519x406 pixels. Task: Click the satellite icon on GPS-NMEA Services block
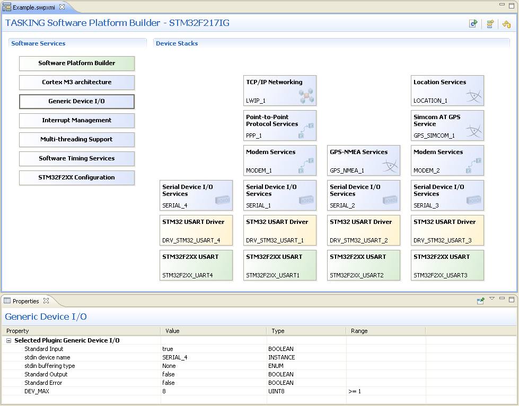point(390,166)
